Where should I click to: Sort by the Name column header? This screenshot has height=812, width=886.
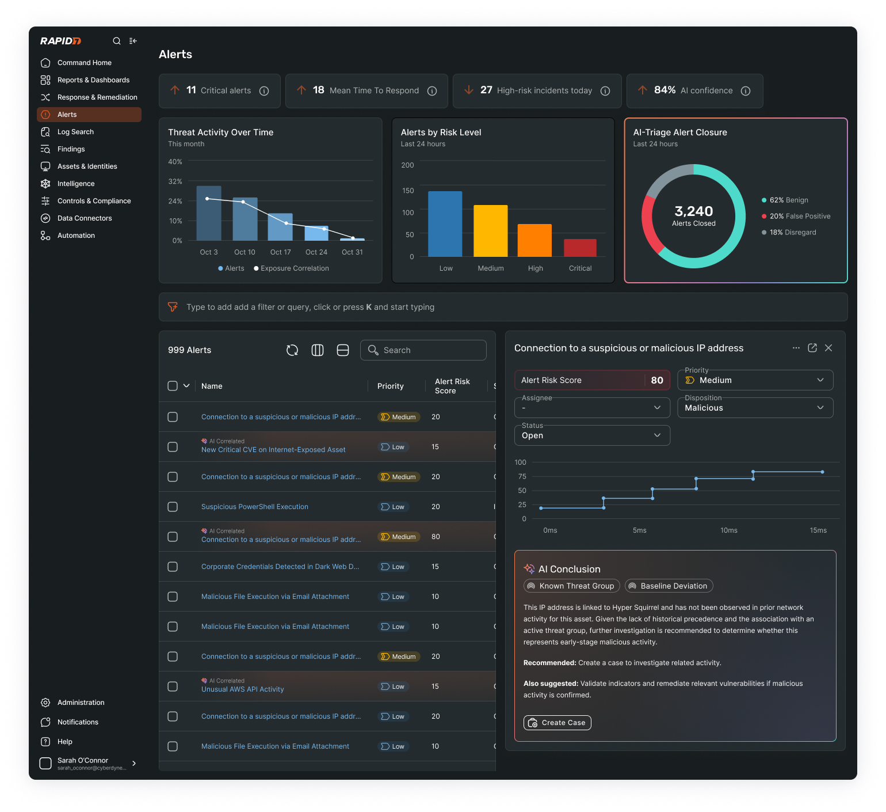pos(212,386)
